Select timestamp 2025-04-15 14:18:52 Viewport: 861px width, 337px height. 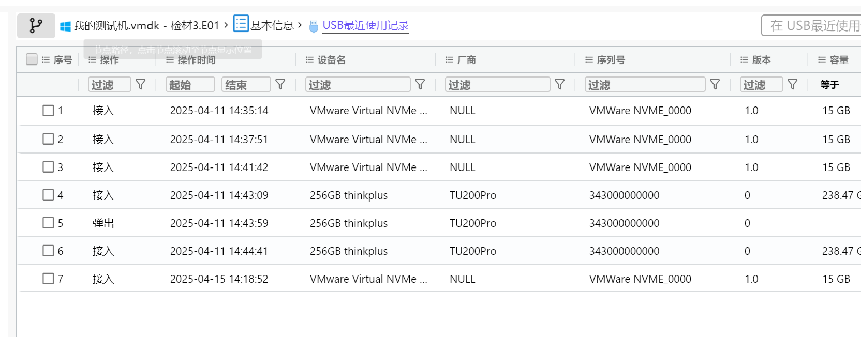tap(219, 279)
